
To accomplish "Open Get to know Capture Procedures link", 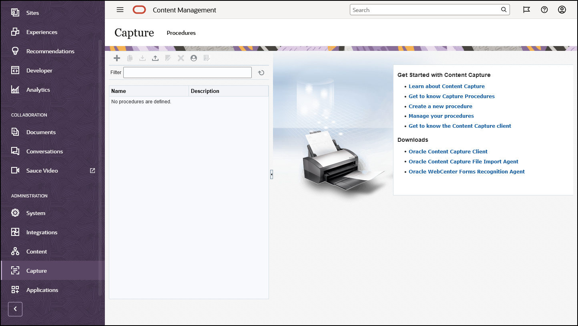I will 452,96.
